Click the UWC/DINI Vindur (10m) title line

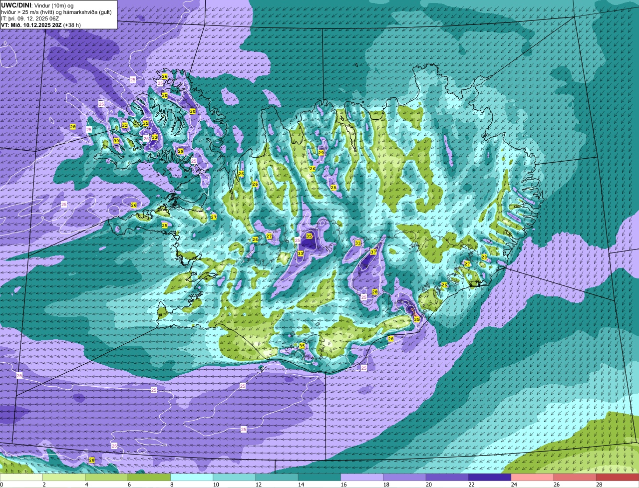[37, 5]
